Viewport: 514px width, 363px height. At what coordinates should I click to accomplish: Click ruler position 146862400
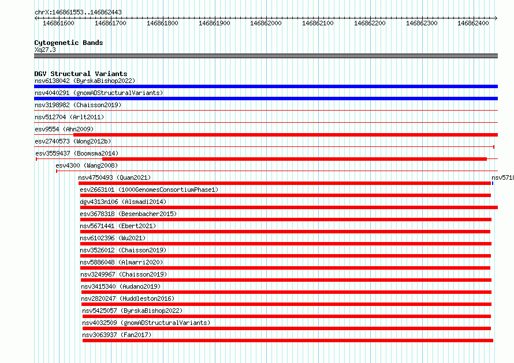pyautogui.click(x=473, y=23)
